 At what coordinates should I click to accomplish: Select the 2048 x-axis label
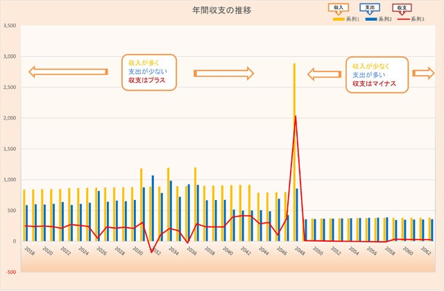300,251
